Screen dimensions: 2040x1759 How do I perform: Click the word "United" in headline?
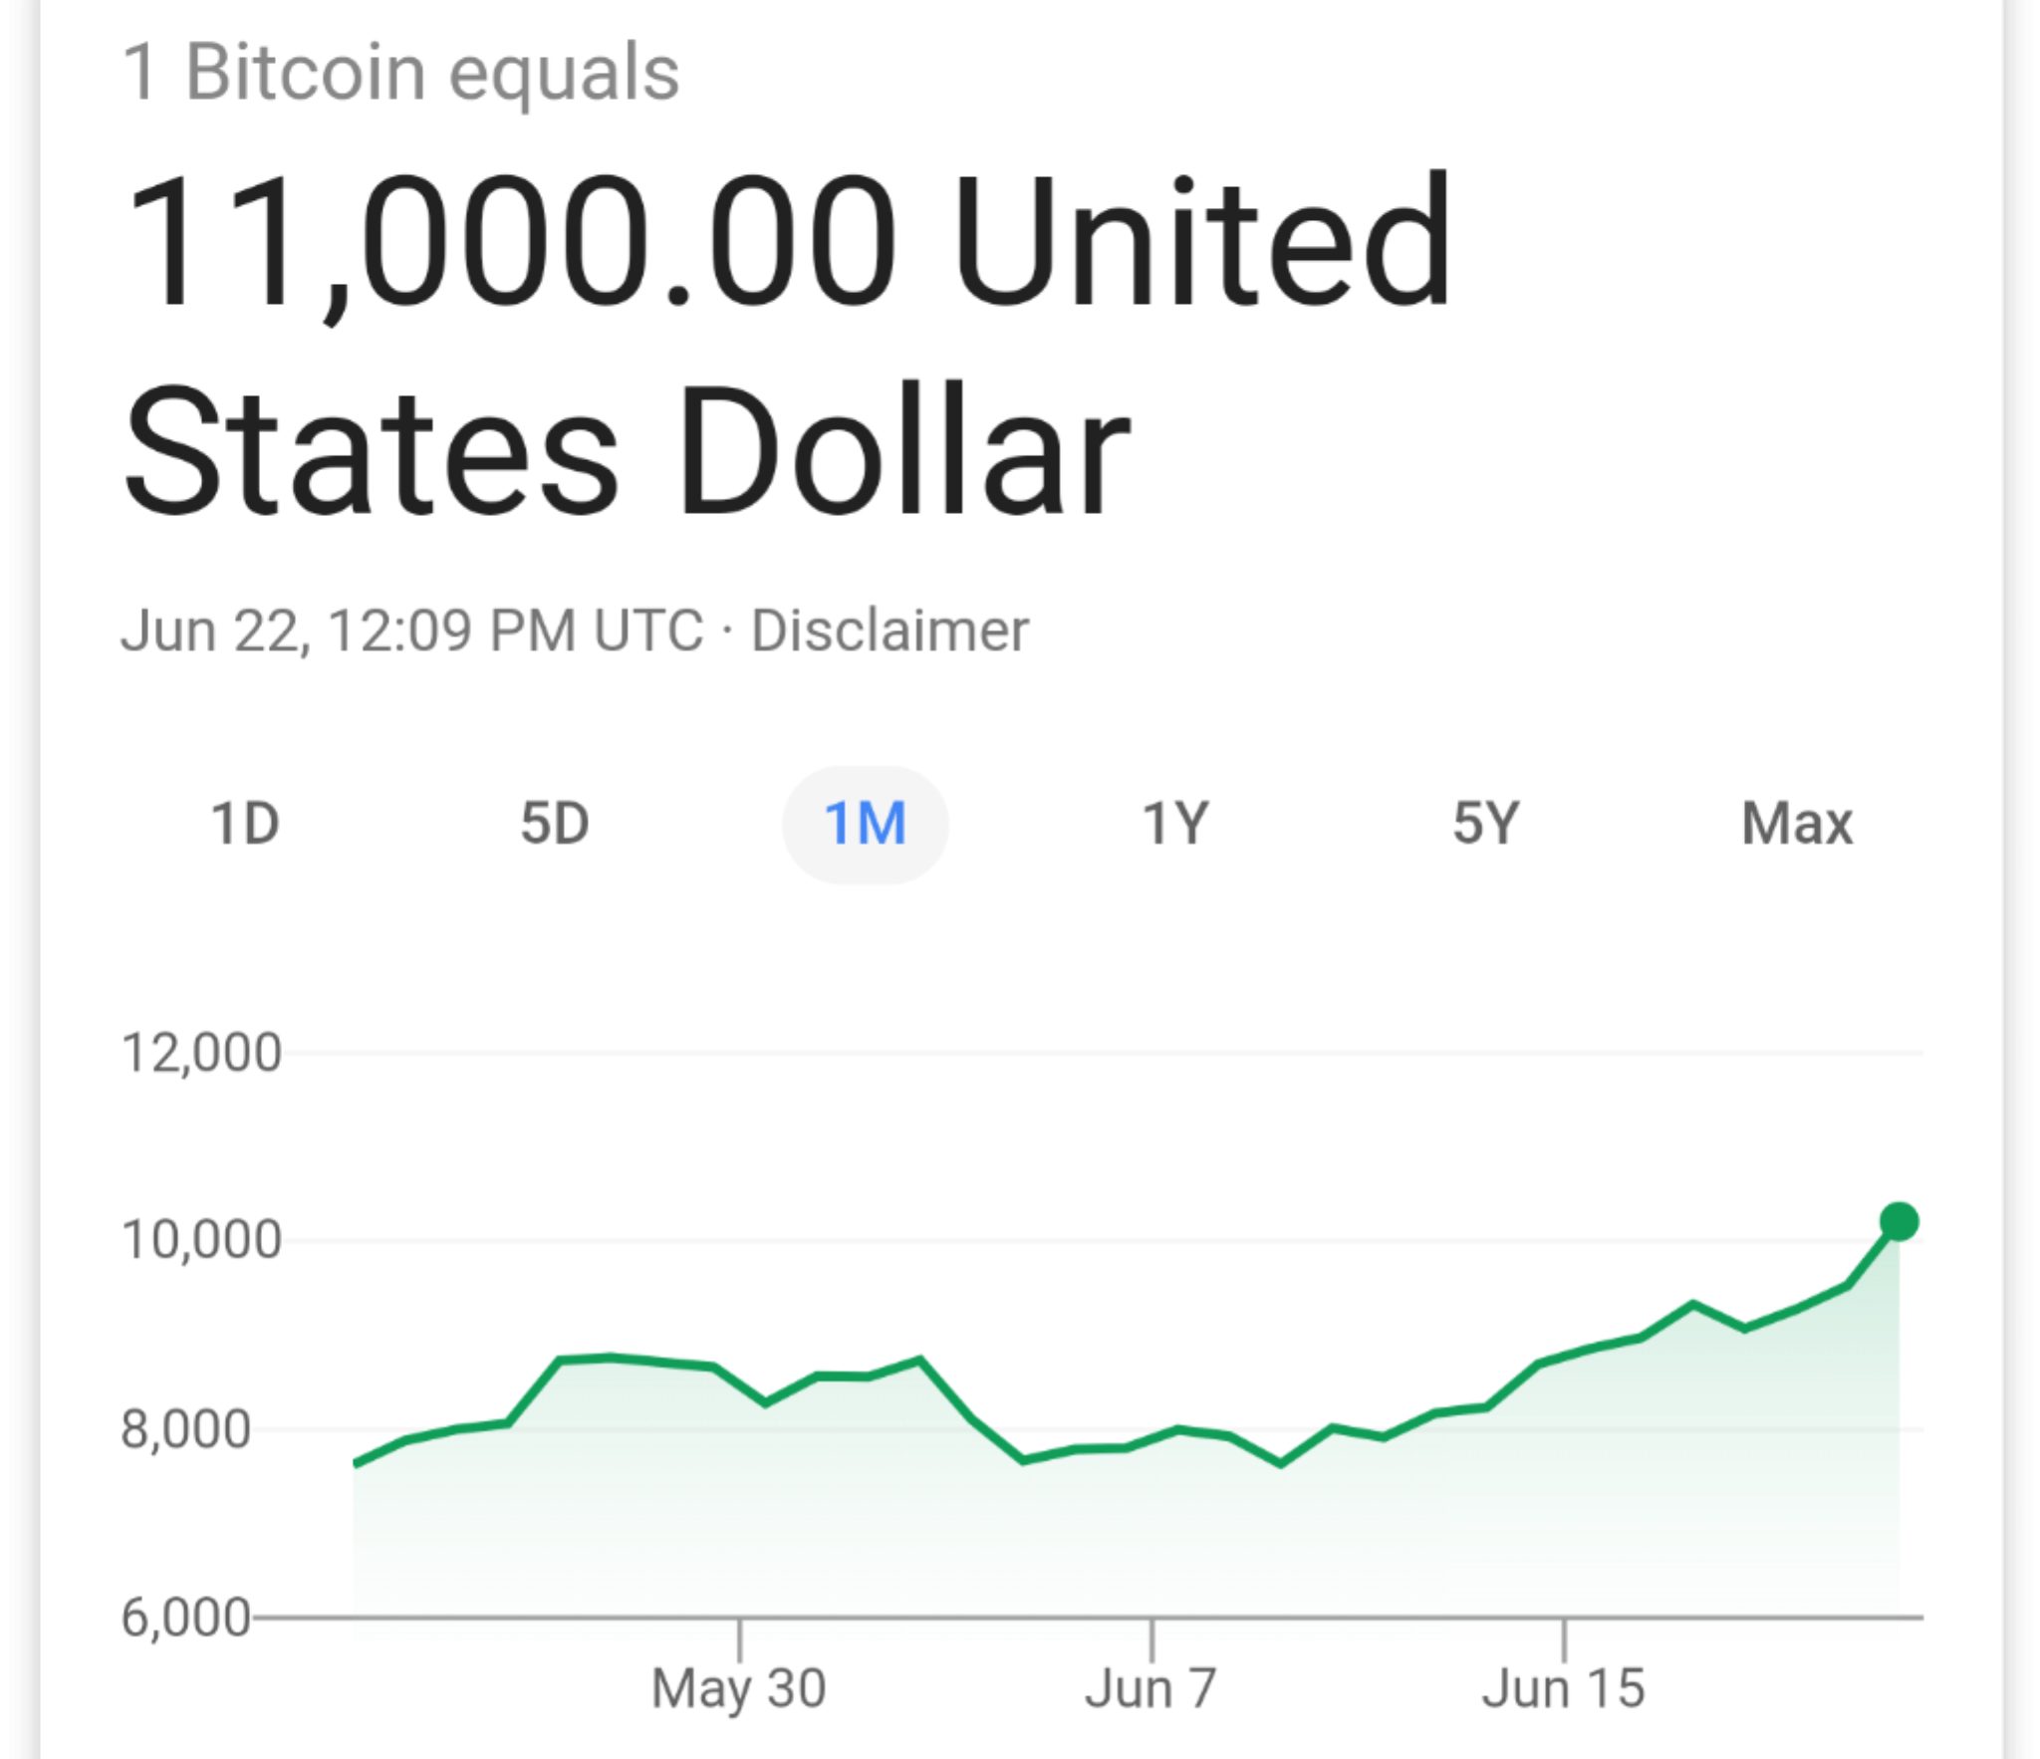1202,241
